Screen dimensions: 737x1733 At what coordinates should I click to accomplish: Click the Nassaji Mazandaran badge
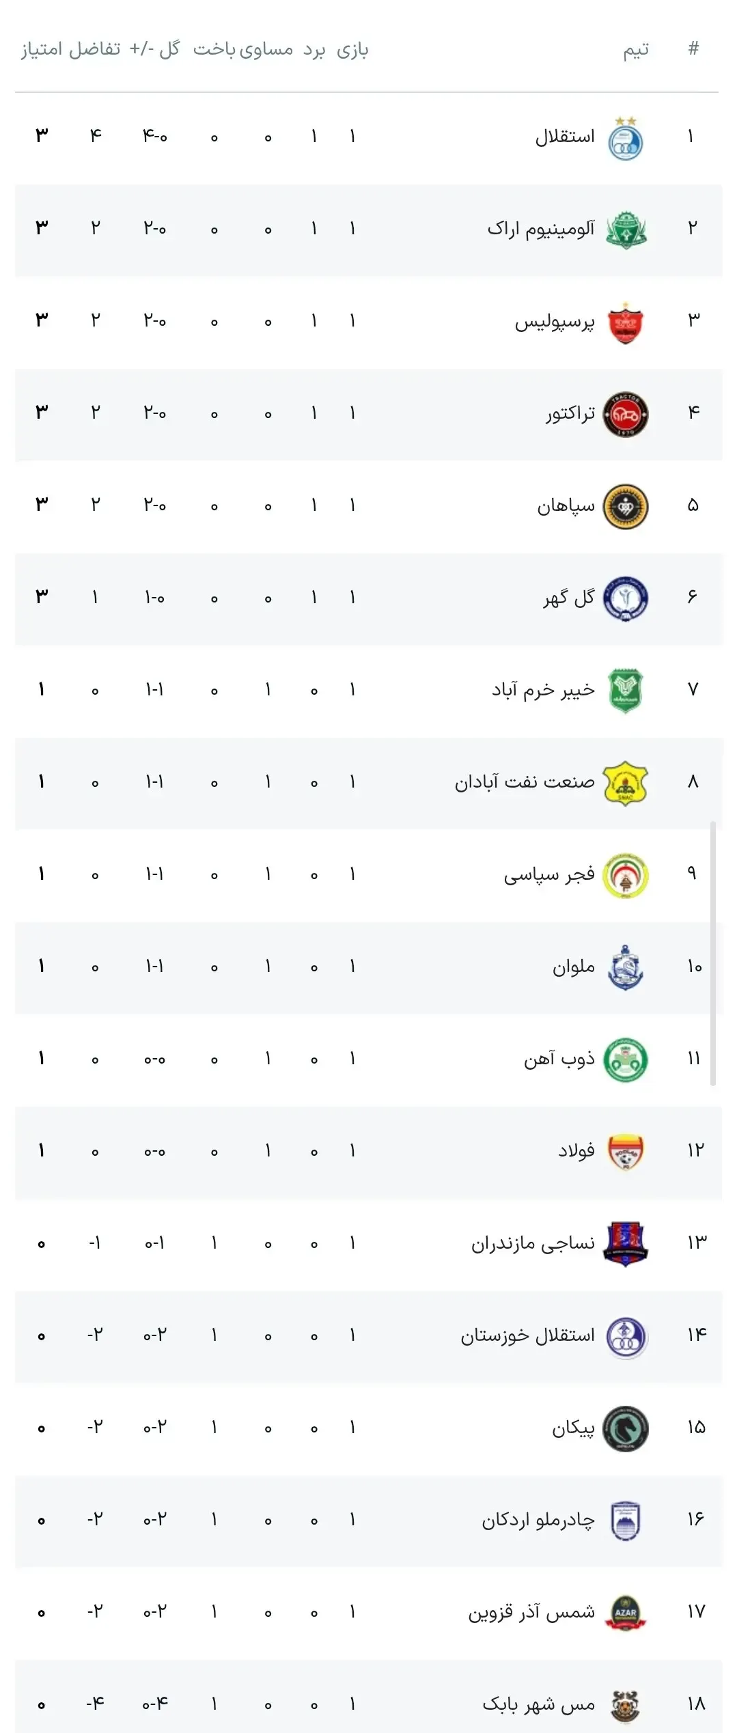626,1245
